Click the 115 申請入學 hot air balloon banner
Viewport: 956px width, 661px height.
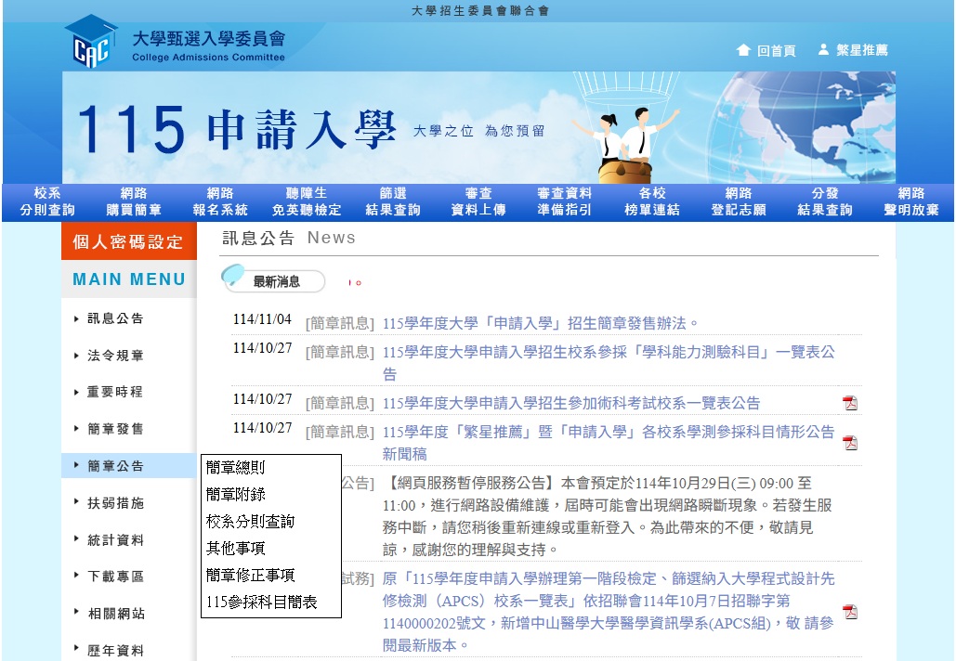coord(478,127)
